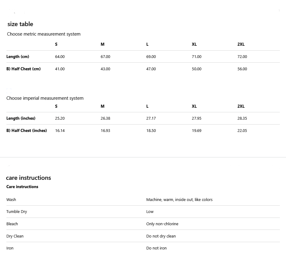The width and height of the screenshot is (286, 255).
Task: Click the 'size table' heading
Action: (x=20, y=24)
